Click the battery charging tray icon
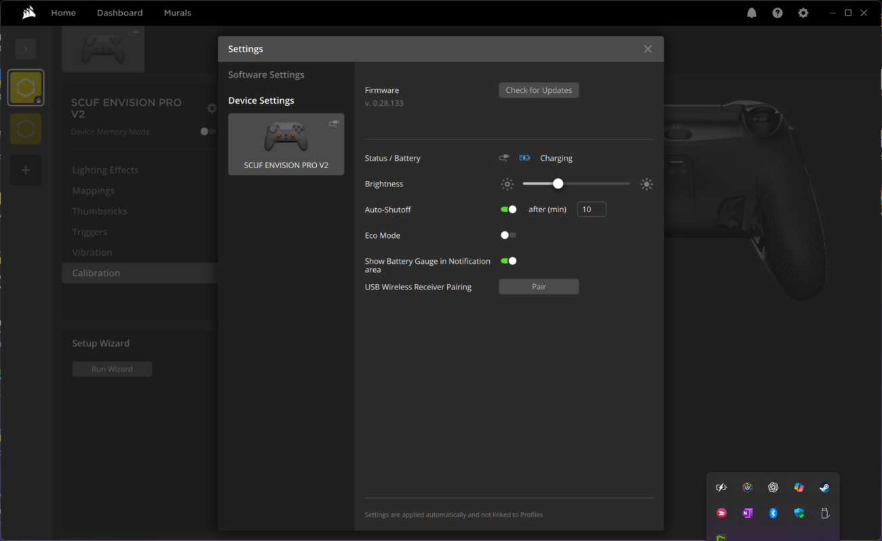This screenshot has height=541, width=882. pos(721,487)
